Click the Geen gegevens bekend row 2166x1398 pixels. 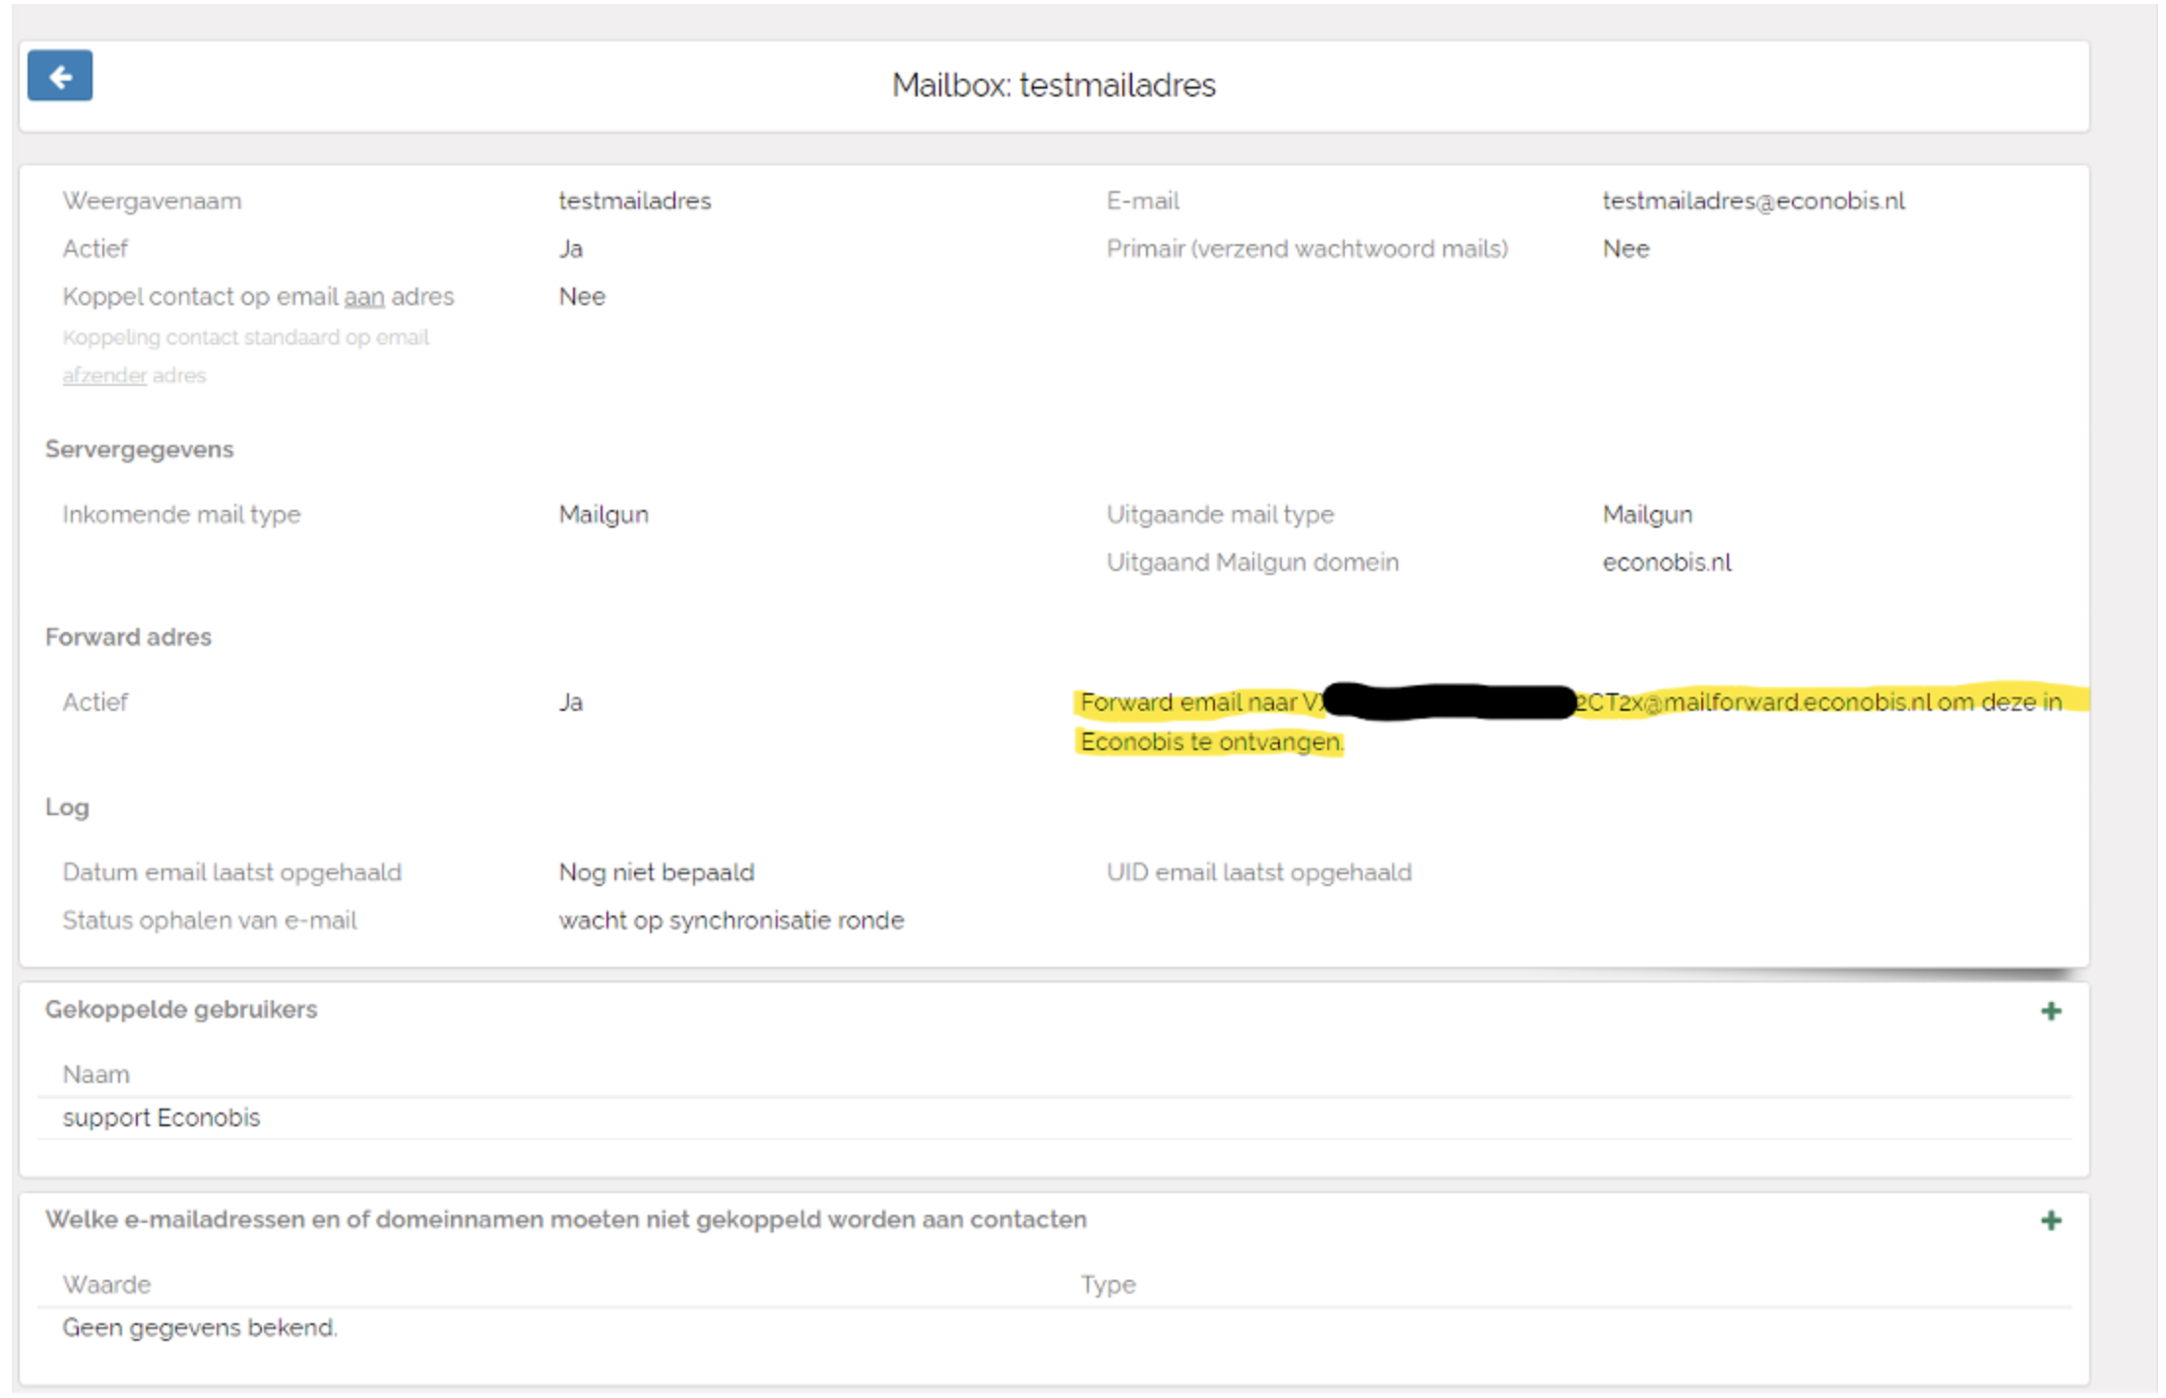200,1328
